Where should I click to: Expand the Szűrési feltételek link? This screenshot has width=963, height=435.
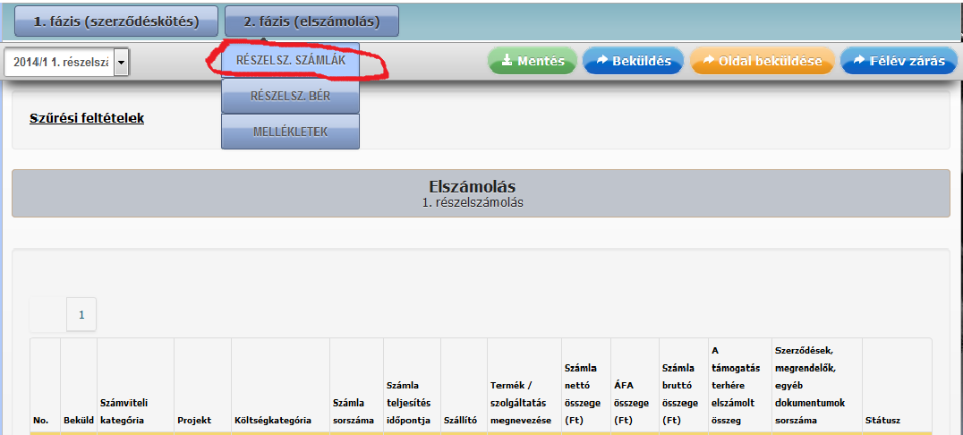pyautogui.click(x=87, y=118)
